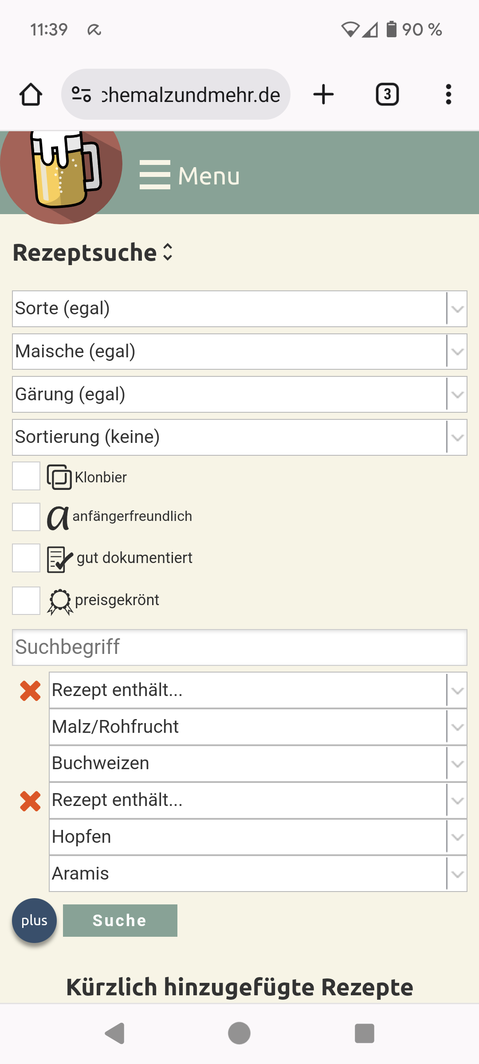Tap the Android back navigation button

point(114,1033)
